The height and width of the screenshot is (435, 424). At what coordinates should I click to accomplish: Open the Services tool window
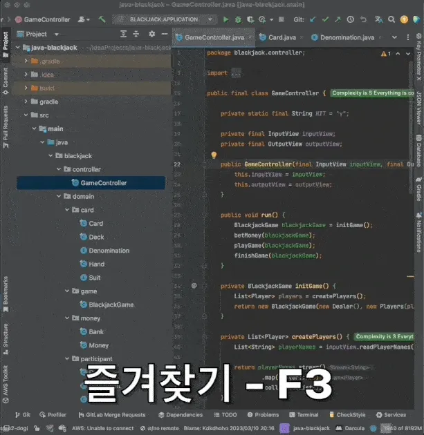click(x=391, y=415)
